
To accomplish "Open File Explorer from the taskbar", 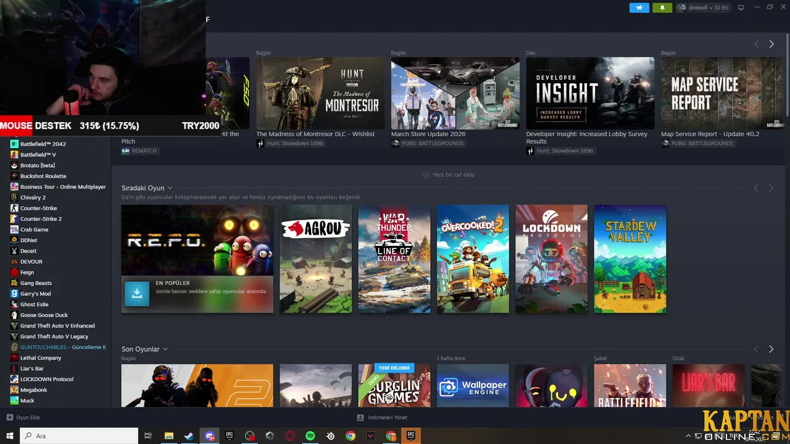I will pos(168,436).
